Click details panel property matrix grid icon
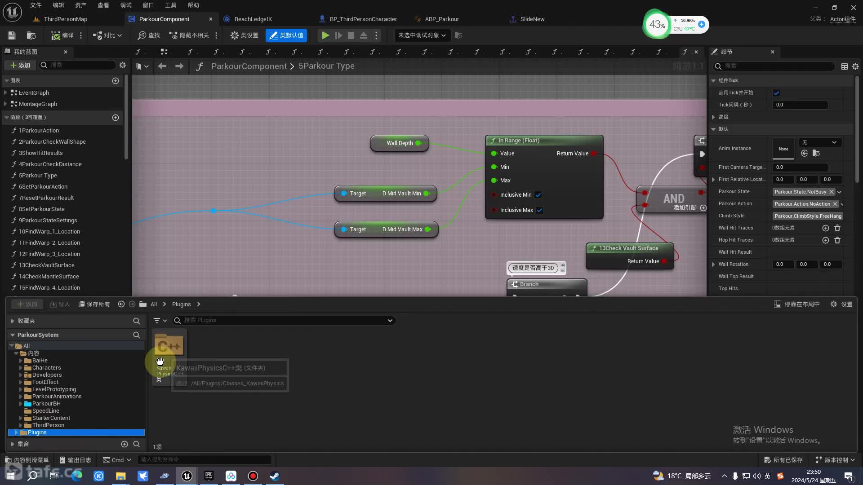This screenshot has width=863, height=485. click(x=845, y=66)
